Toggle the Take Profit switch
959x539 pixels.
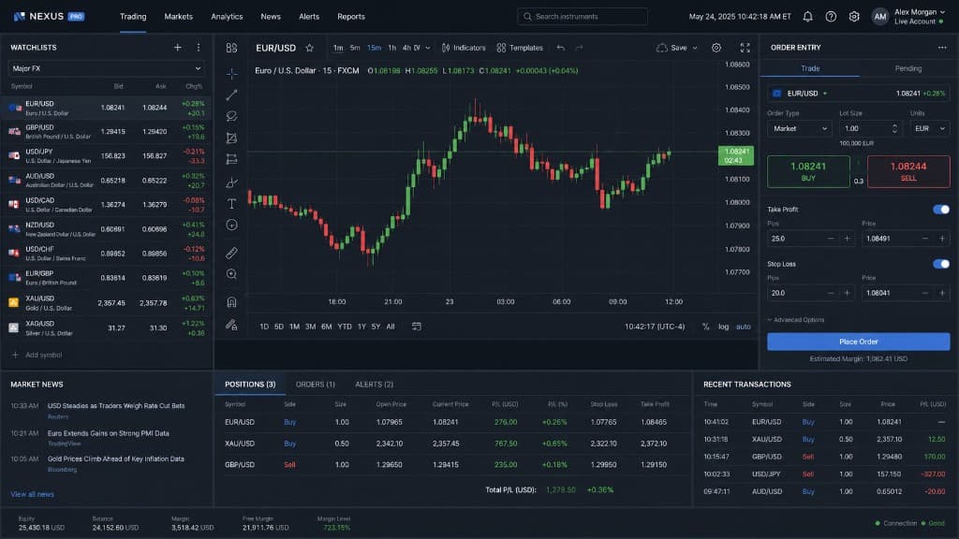click(x=941, y=209)
